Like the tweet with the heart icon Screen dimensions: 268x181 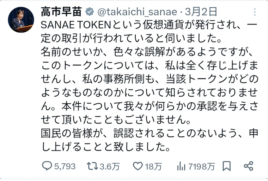pyautogui.click(x=138, y=166)
